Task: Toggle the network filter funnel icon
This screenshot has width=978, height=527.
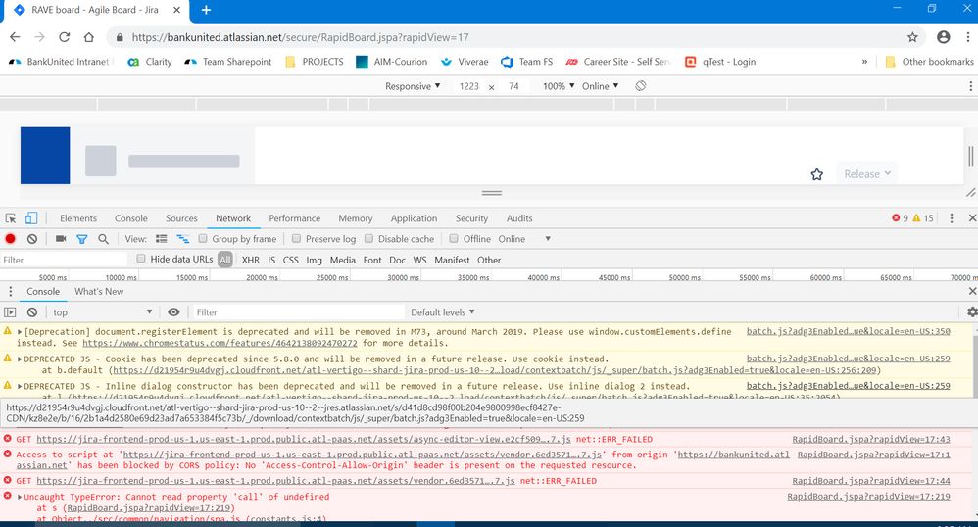Action: [x=81, y=239]
